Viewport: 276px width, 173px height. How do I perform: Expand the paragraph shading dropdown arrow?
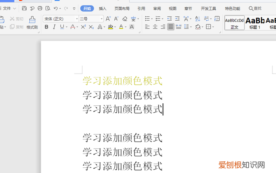(x=202, y=27)
